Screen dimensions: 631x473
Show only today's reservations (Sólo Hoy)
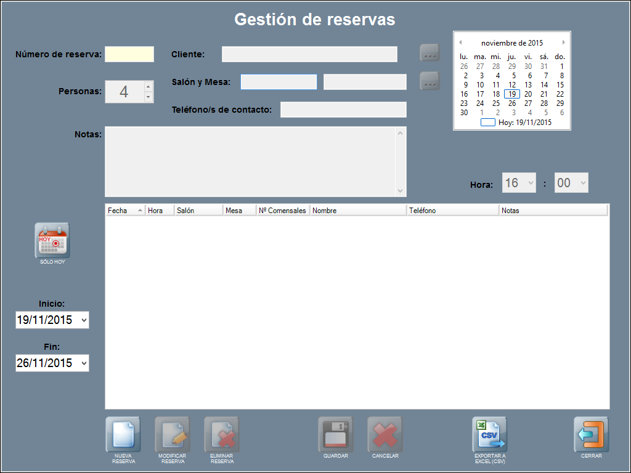coord(52,241)
